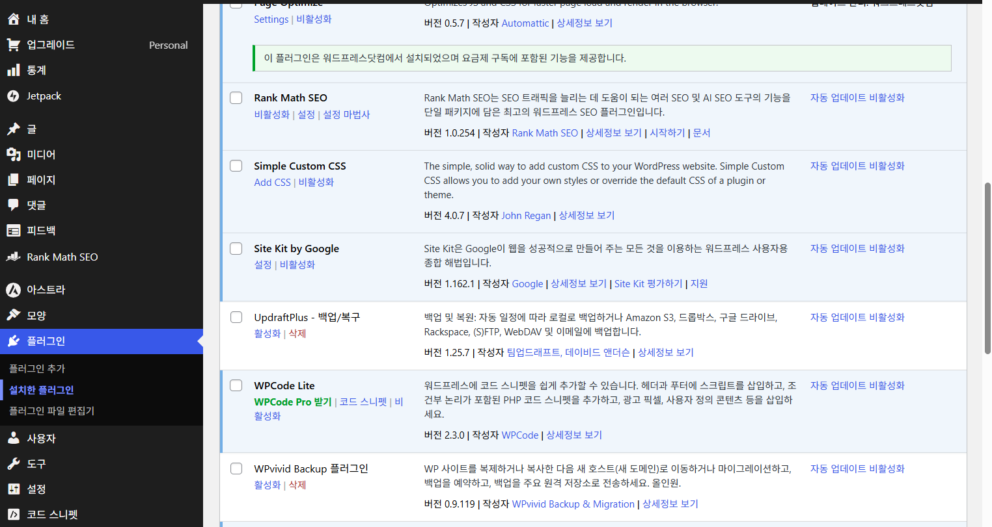
Task: Disable auto-update for WPCode Lite
Action: point(857,385)
